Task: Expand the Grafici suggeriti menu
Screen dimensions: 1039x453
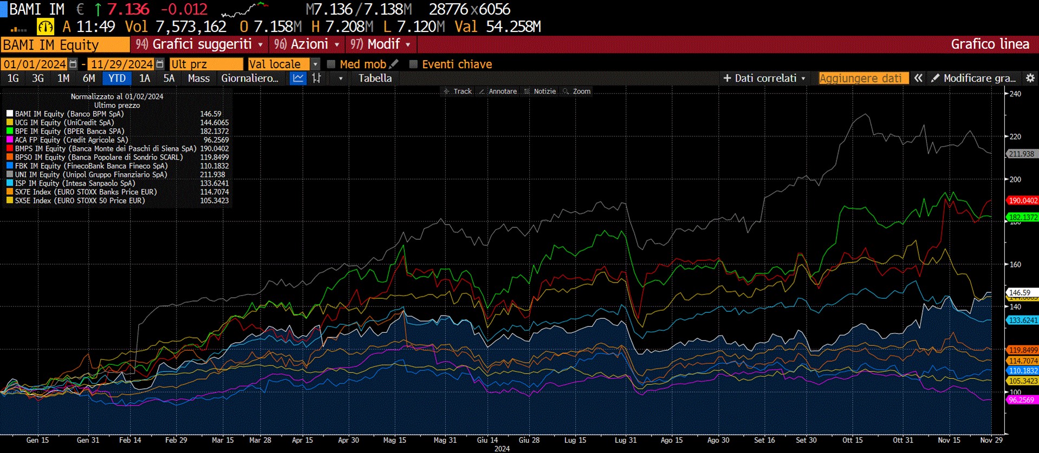Action: tap(199, 44)
